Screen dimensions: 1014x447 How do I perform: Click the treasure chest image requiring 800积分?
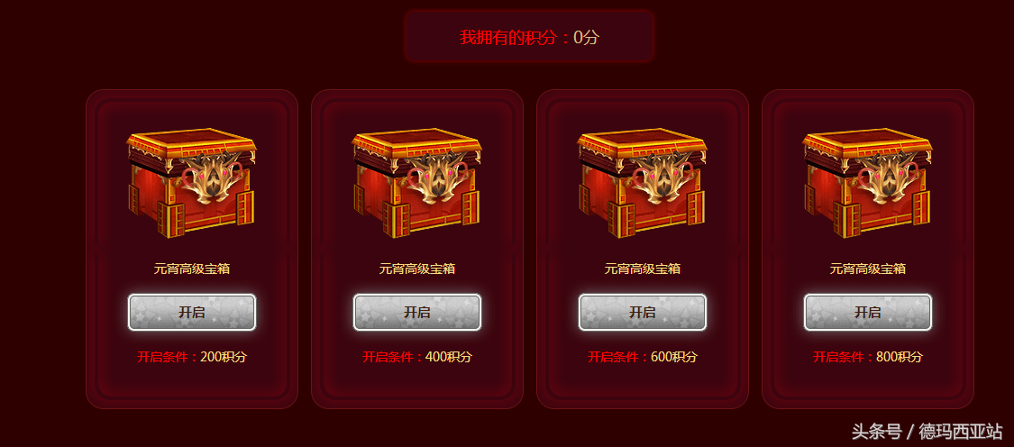click(868, 183)
